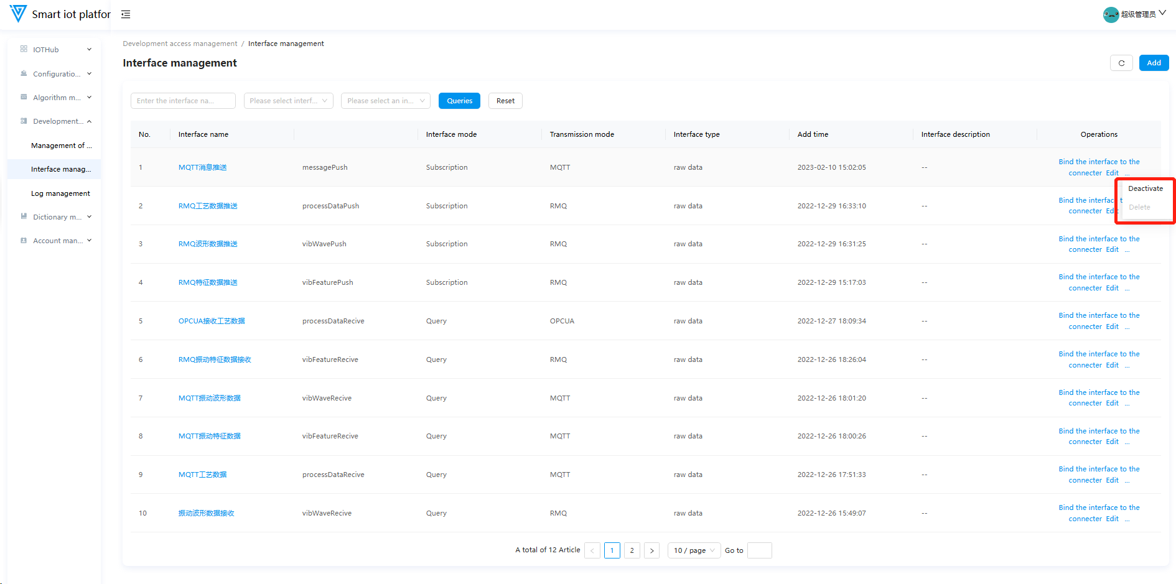
Task: Click the Queries button
Action: [x=459, y=101]
